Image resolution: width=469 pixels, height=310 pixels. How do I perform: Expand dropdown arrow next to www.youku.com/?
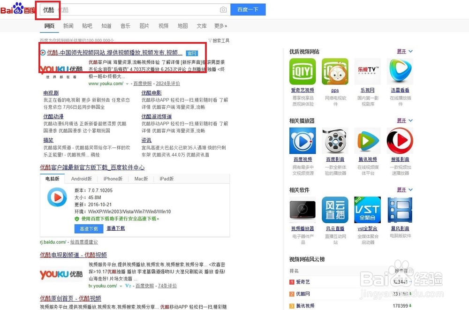tap(127, 84)
